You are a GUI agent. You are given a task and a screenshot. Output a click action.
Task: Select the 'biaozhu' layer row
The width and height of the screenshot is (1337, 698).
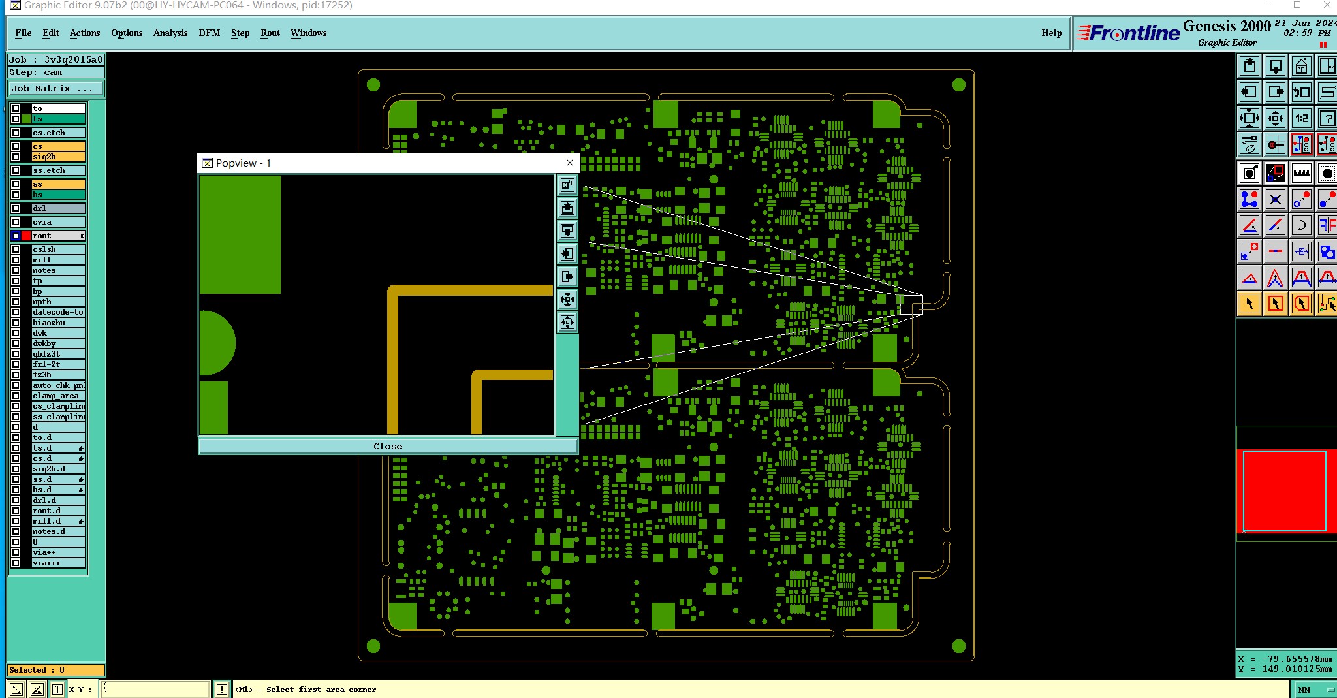click(58, 323)
